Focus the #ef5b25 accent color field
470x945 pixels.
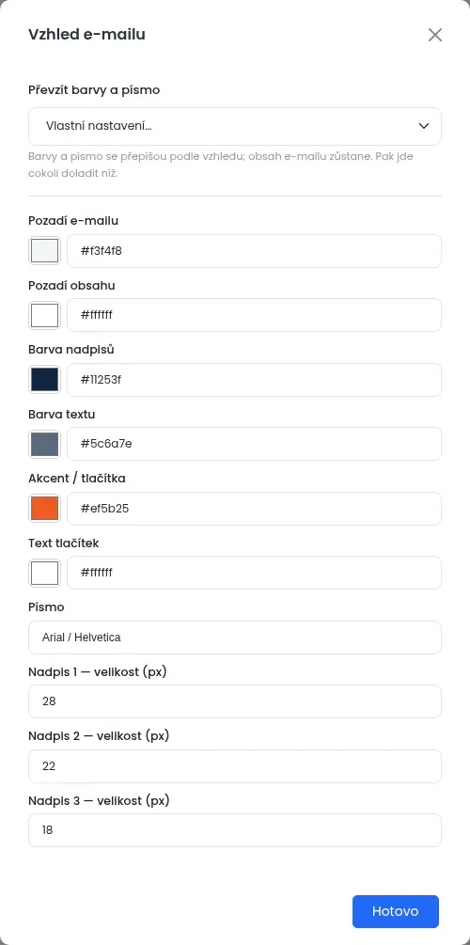point(255,508)
